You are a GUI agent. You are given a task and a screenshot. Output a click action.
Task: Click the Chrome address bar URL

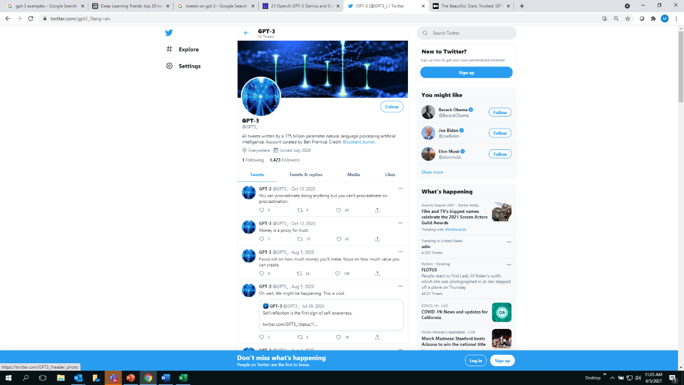[x=80, y=18]
